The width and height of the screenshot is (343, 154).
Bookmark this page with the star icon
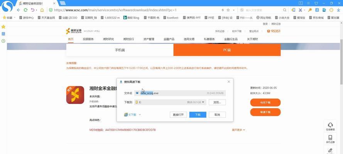228,10
